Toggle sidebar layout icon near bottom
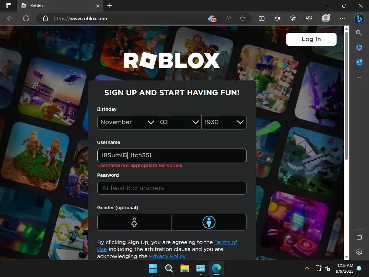Screen dimensions: 369x277 (359, 237)
